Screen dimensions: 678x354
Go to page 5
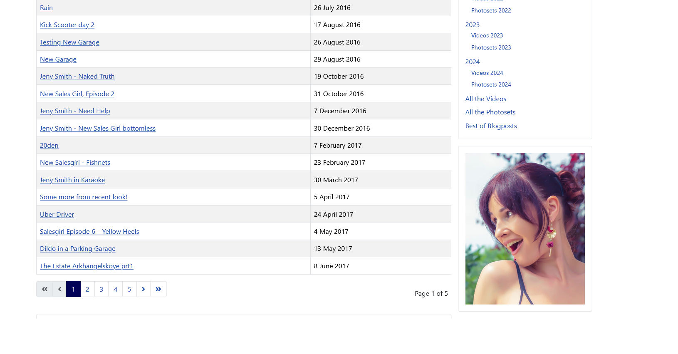(130, 289)
